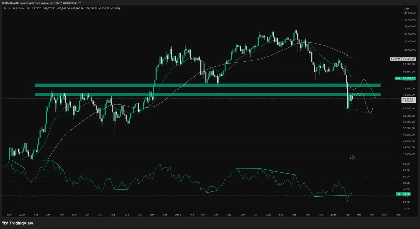Click the 2024 label on time axis
Screen dimensions: 420x229
(22, 215)
